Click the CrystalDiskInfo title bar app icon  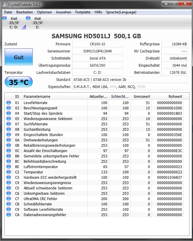[x=5, y=5]
